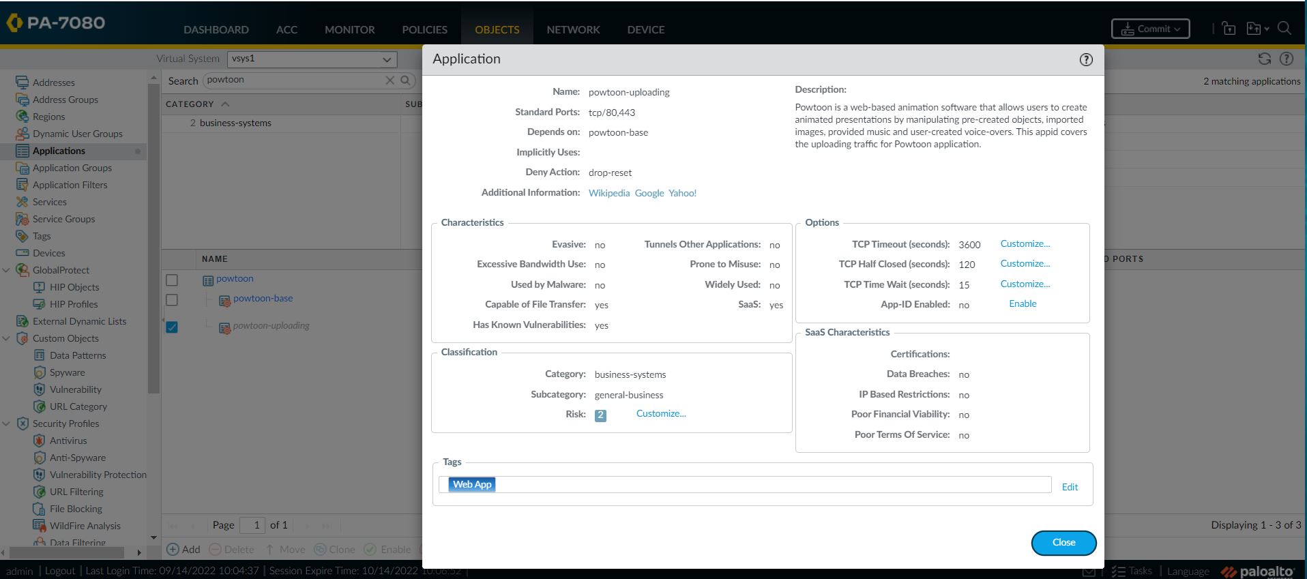The height and width of the screenshot is (579, 1307).
Task: Click the search magnifier icon in header
Action: 1284,29
